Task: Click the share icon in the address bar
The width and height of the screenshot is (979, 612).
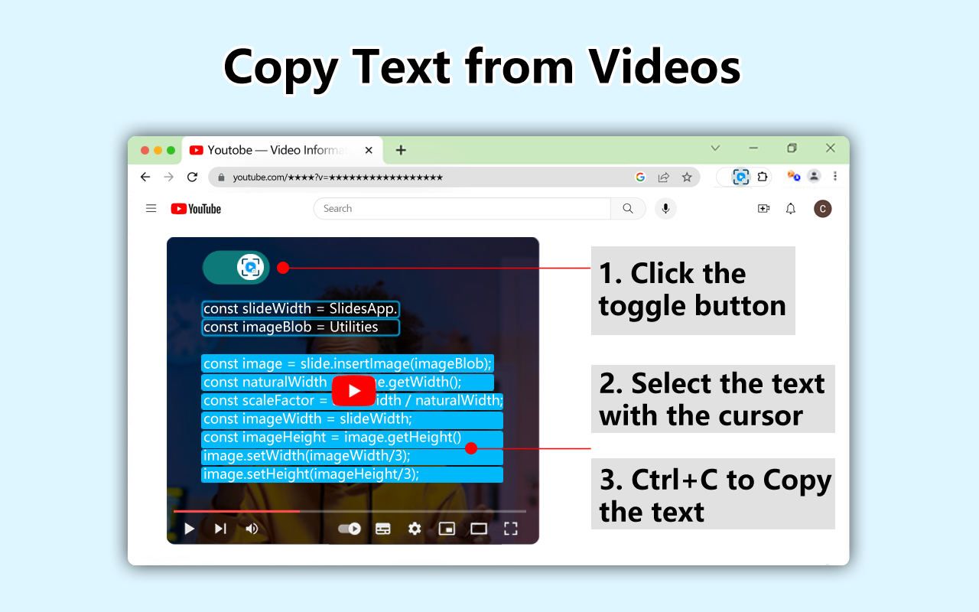Action: click(x=663, y=177)
